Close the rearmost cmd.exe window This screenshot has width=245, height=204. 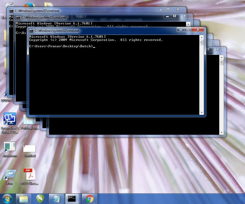point(178,9)
